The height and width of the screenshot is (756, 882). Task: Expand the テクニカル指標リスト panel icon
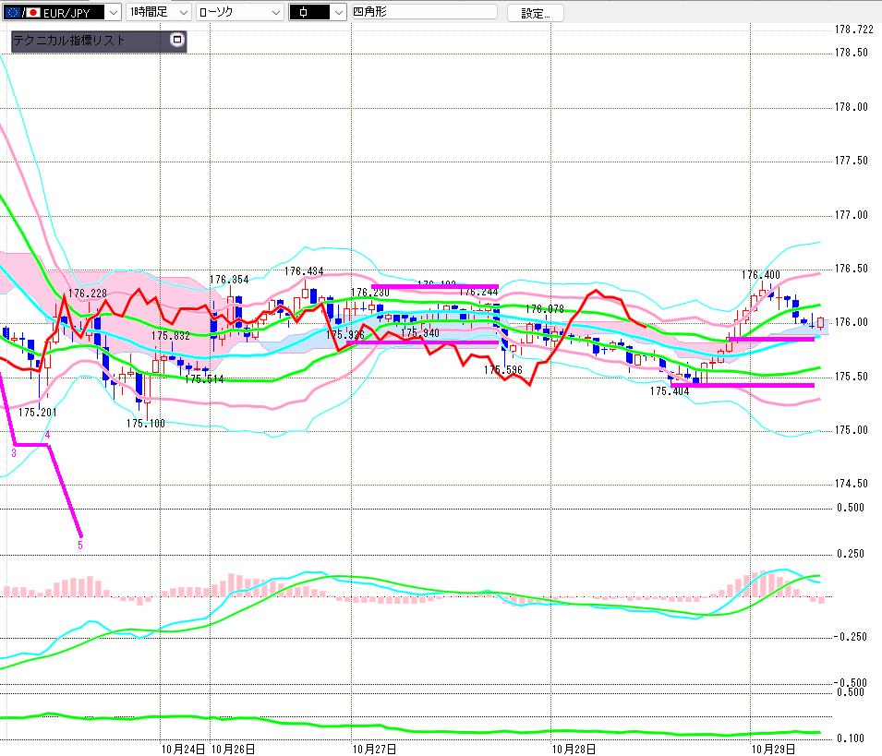(177, 40)
